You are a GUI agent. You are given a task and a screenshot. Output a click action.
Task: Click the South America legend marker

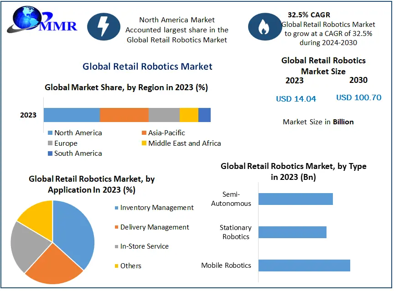point(51,153)
